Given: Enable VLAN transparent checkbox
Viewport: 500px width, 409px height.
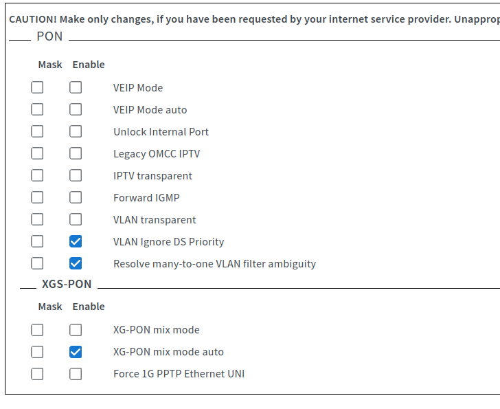Looking at the screenshot, I should point(76,220).
